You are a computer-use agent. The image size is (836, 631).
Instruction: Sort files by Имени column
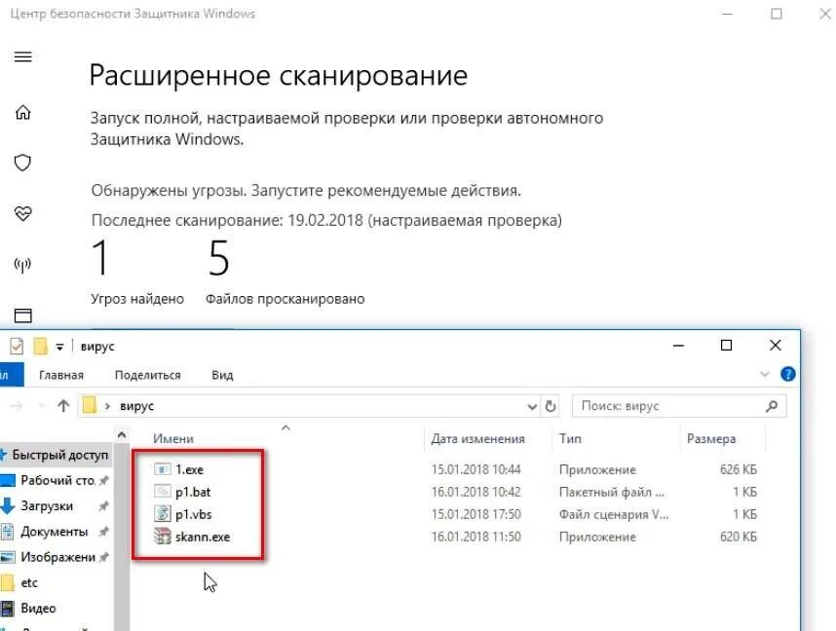click(173, 438)
